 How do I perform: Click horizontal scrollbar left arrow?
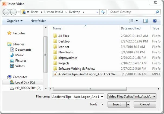(51, 89)
